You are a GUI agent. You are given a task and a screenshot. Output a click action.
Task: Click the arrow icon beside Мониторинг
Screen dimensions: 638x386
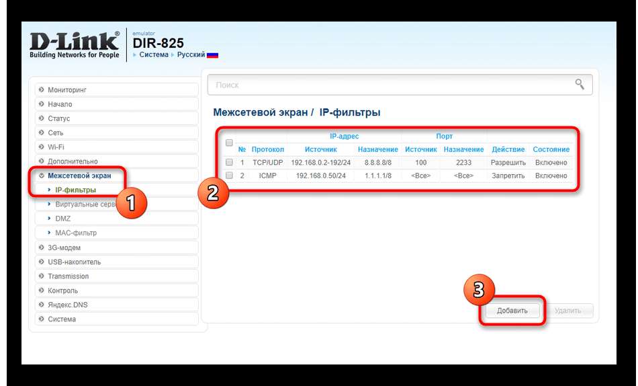(41, 89)
